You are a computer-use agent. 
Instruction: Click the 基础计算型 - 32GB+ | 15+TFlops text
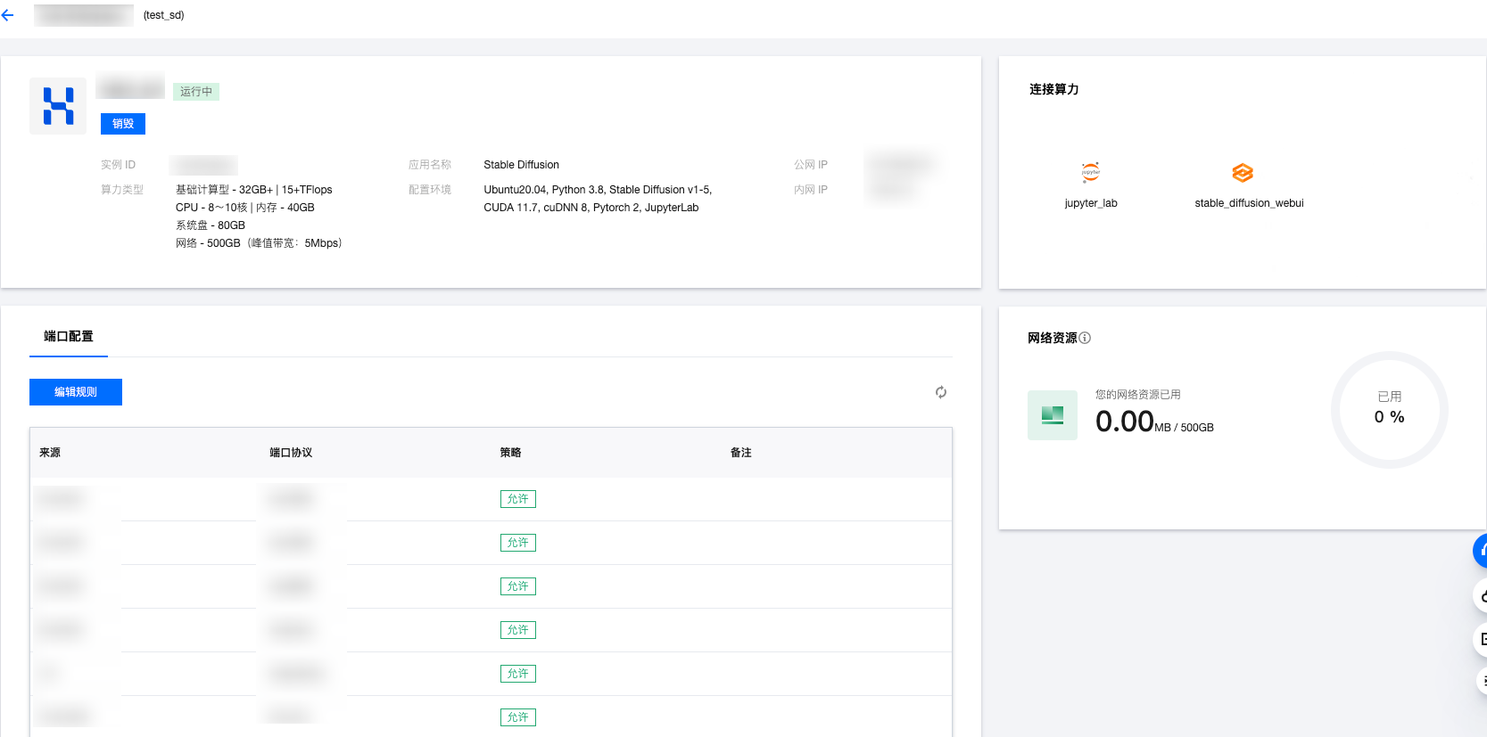(254, 190)
